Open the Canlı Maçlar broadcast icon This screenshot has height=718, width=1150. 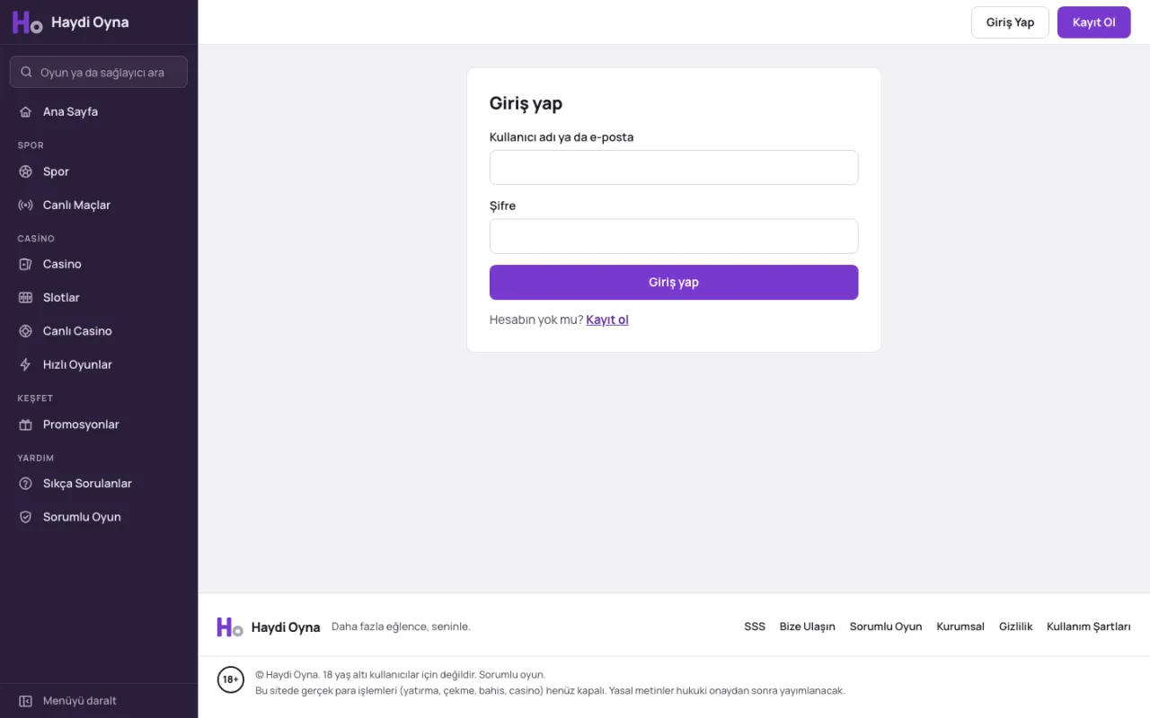pyautogui.click(x=25, y=206)
